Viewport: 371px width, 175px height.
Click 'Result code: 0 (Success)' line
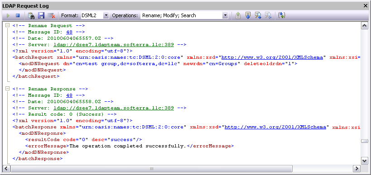pos(65,114)
